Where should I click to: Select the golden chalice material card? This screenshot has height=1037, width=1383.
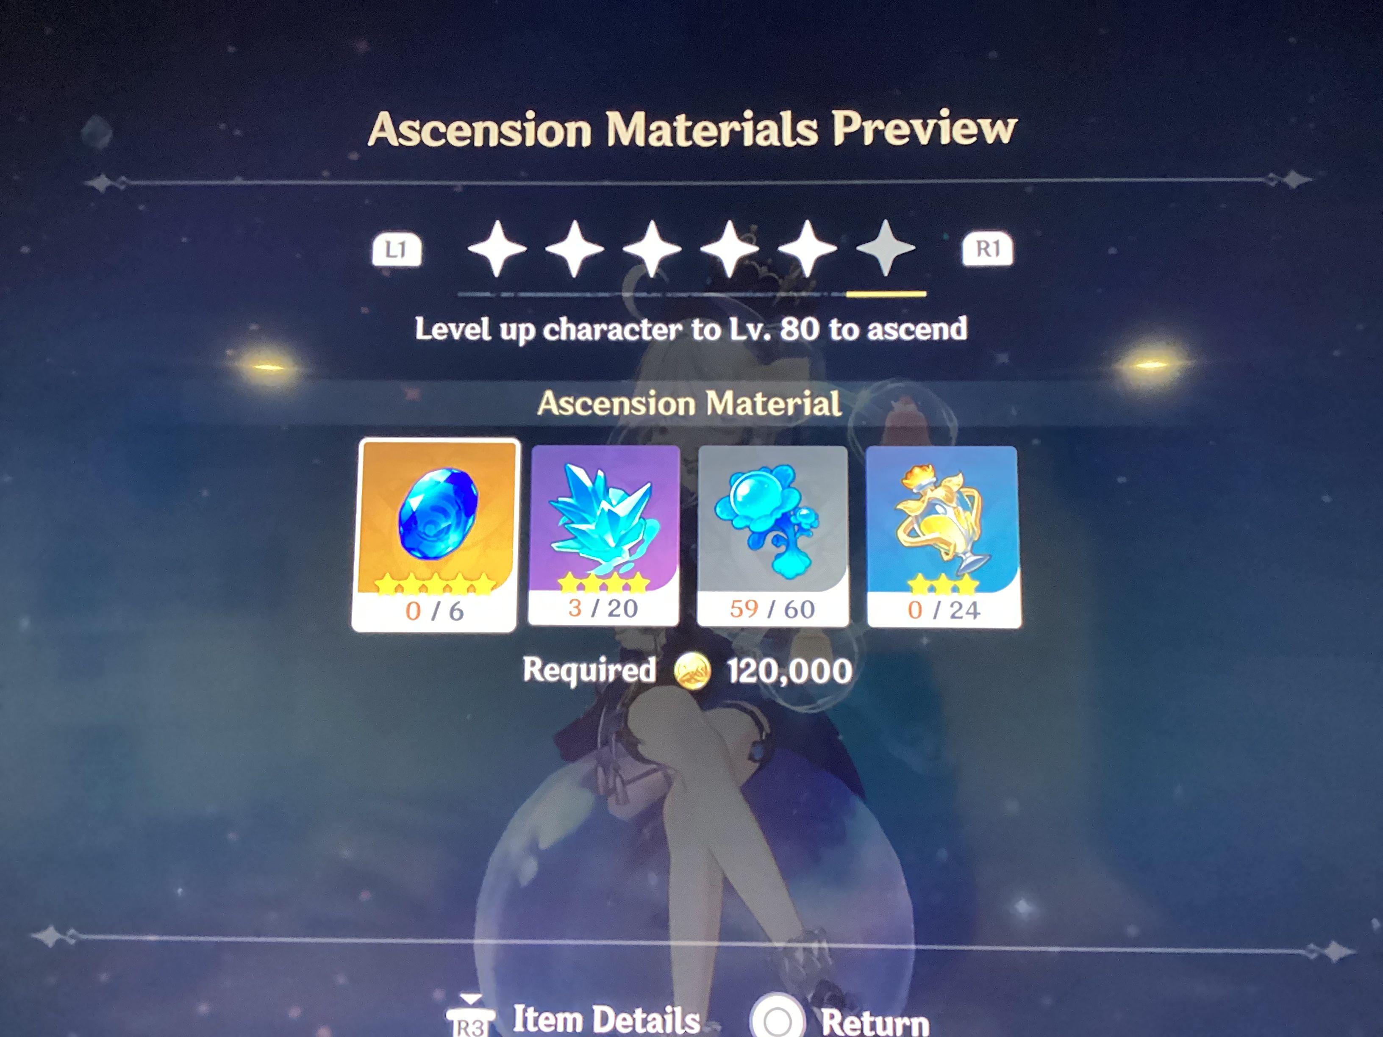click(944, 536)
